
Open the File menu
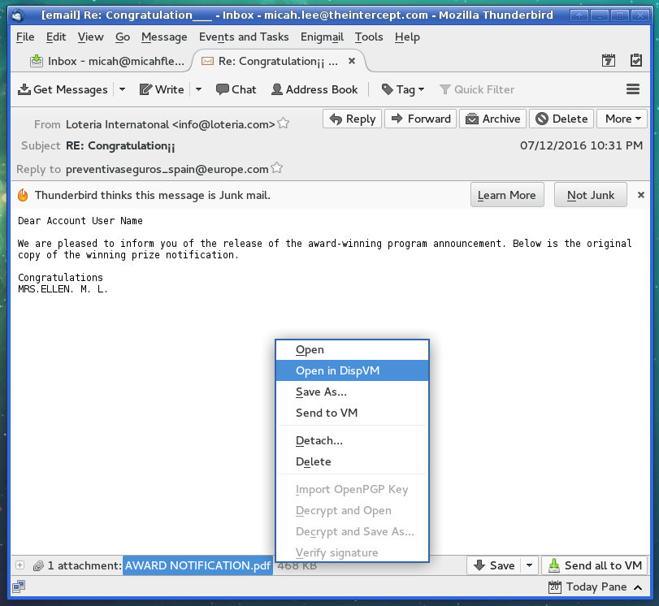tap(25, 37)
